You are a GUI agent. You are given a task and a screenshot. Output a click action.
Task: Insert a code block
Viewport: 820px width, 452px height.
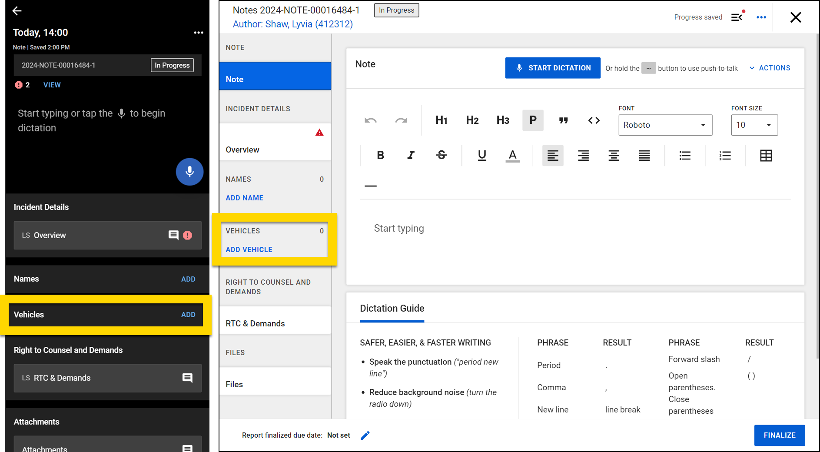pos(594,120)
